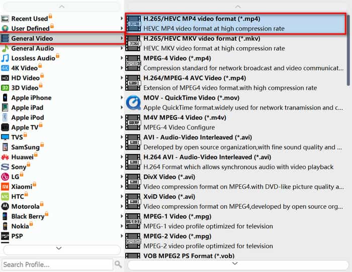The width and height of the screenshot is (352, 272).
Task: Open the Huawei category
Action: pyautogui.click(x=62, y=157)
